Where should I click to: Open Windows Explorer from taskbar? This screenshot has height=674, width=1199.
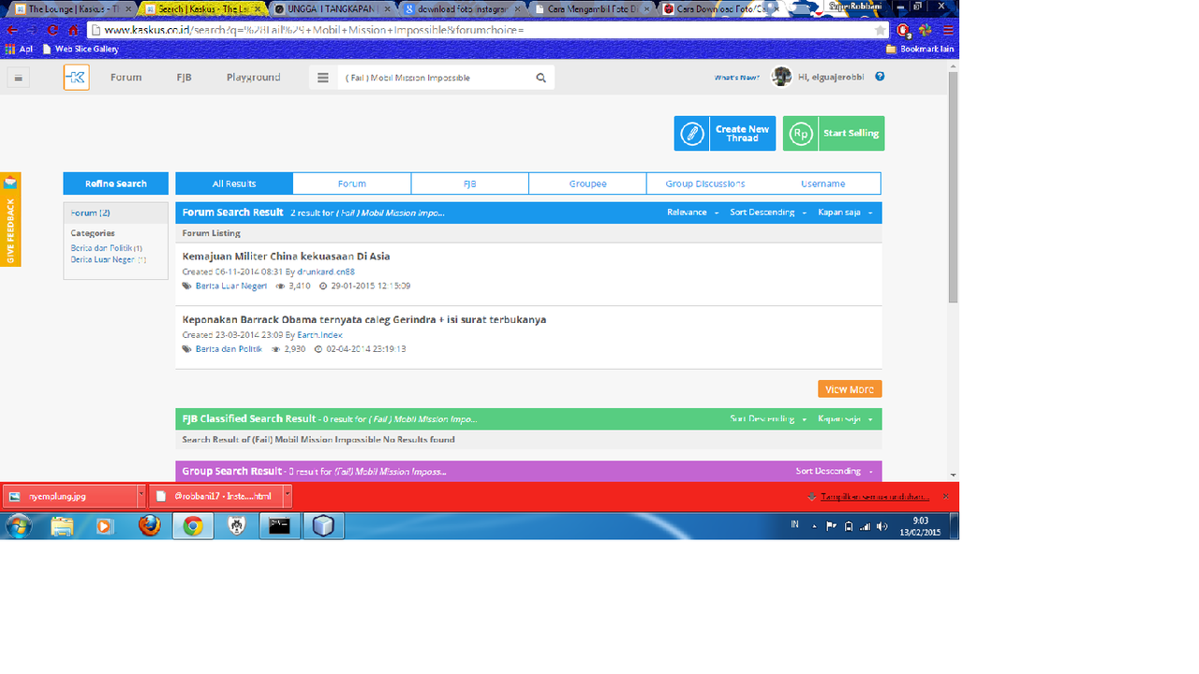(x=62, y=526)
